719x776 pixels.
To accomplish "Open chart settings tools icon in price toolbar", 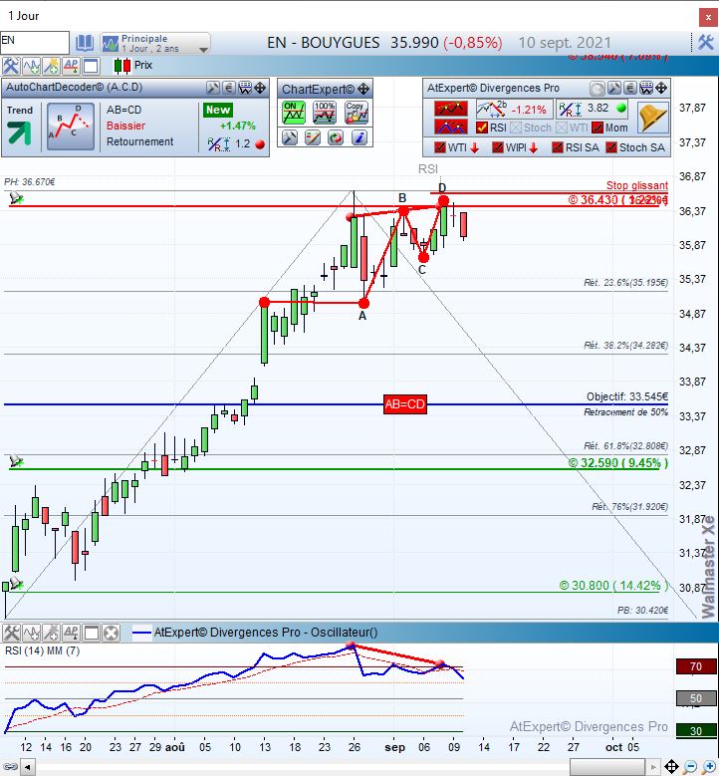I will (x=10, y=66).
